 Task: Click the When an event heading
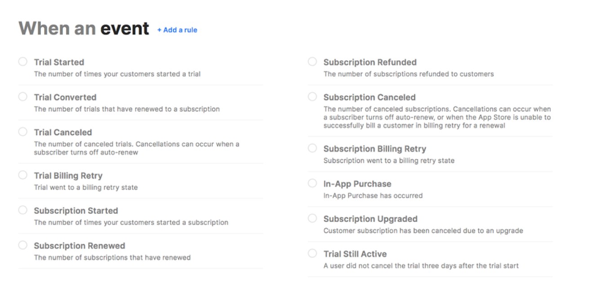tap(84, 28)
